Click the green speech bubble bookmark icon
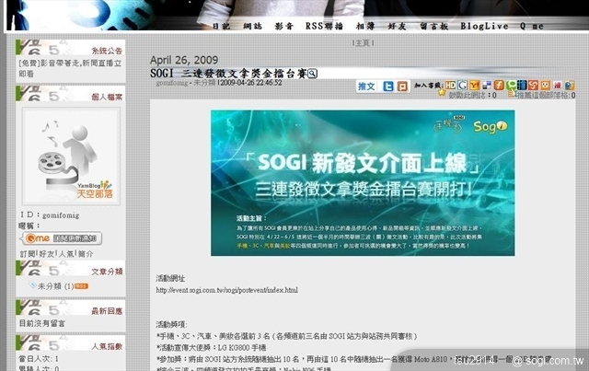589x371 pixels. 511,86
